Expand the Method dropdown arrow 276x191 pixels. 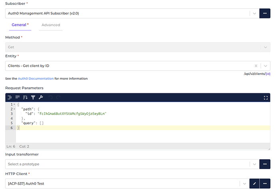266,47
